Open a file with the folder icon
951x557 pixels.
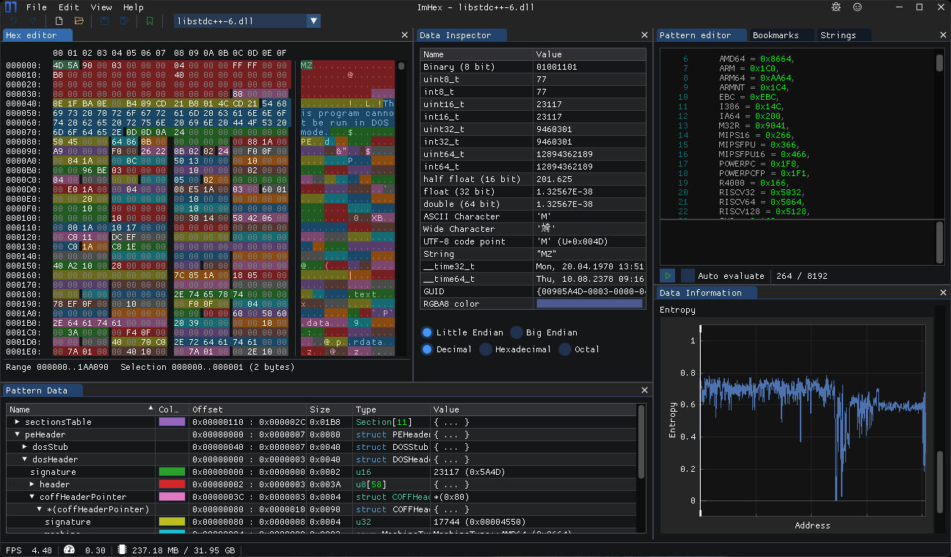click(x=79, y=21)
